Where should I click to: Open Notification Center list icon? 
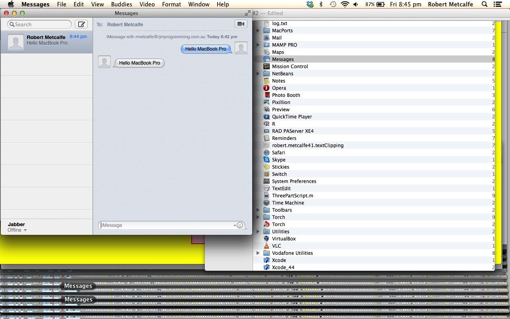click(497, 4)
